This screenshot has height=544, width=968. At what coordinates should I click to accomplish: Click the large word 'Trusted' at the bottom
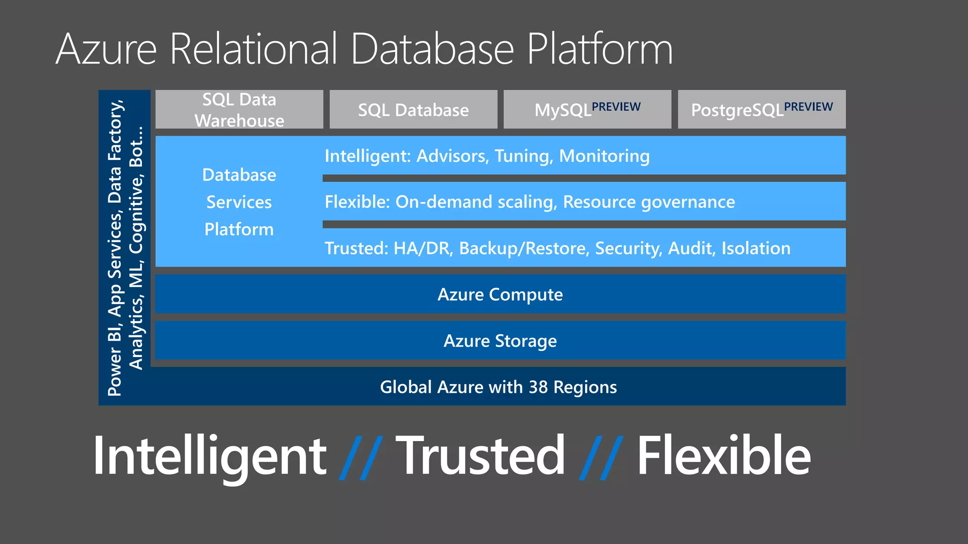pos(480,455)
